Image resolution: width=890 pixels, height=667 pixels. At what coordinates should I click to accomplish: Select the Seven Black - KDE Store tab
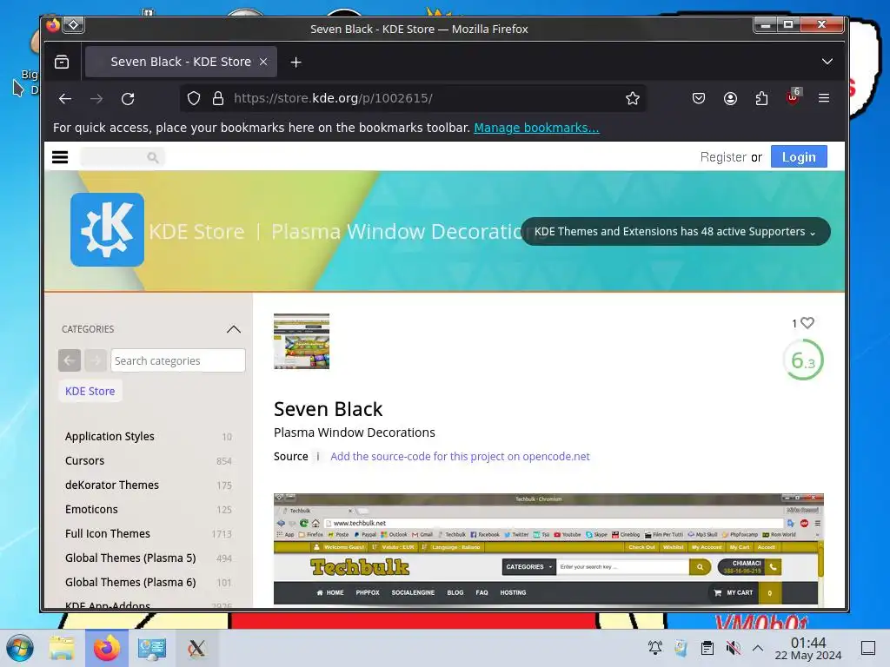[181, 62]
